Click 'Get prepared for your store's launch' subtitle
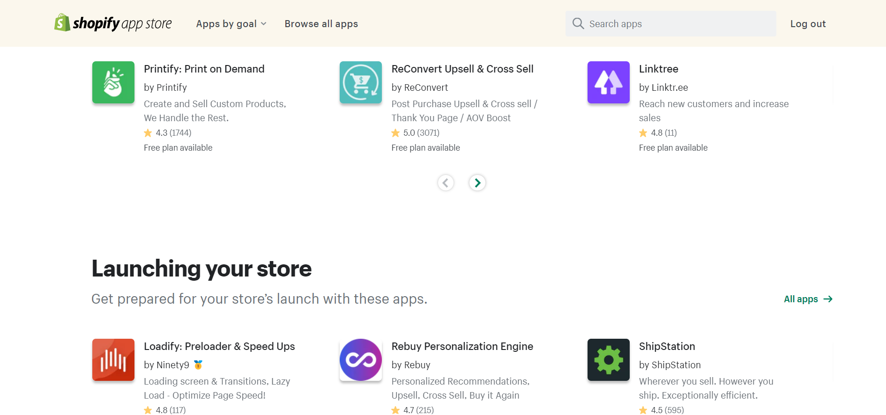The height and width of the screenshot is (415, 886). point(259,299)
